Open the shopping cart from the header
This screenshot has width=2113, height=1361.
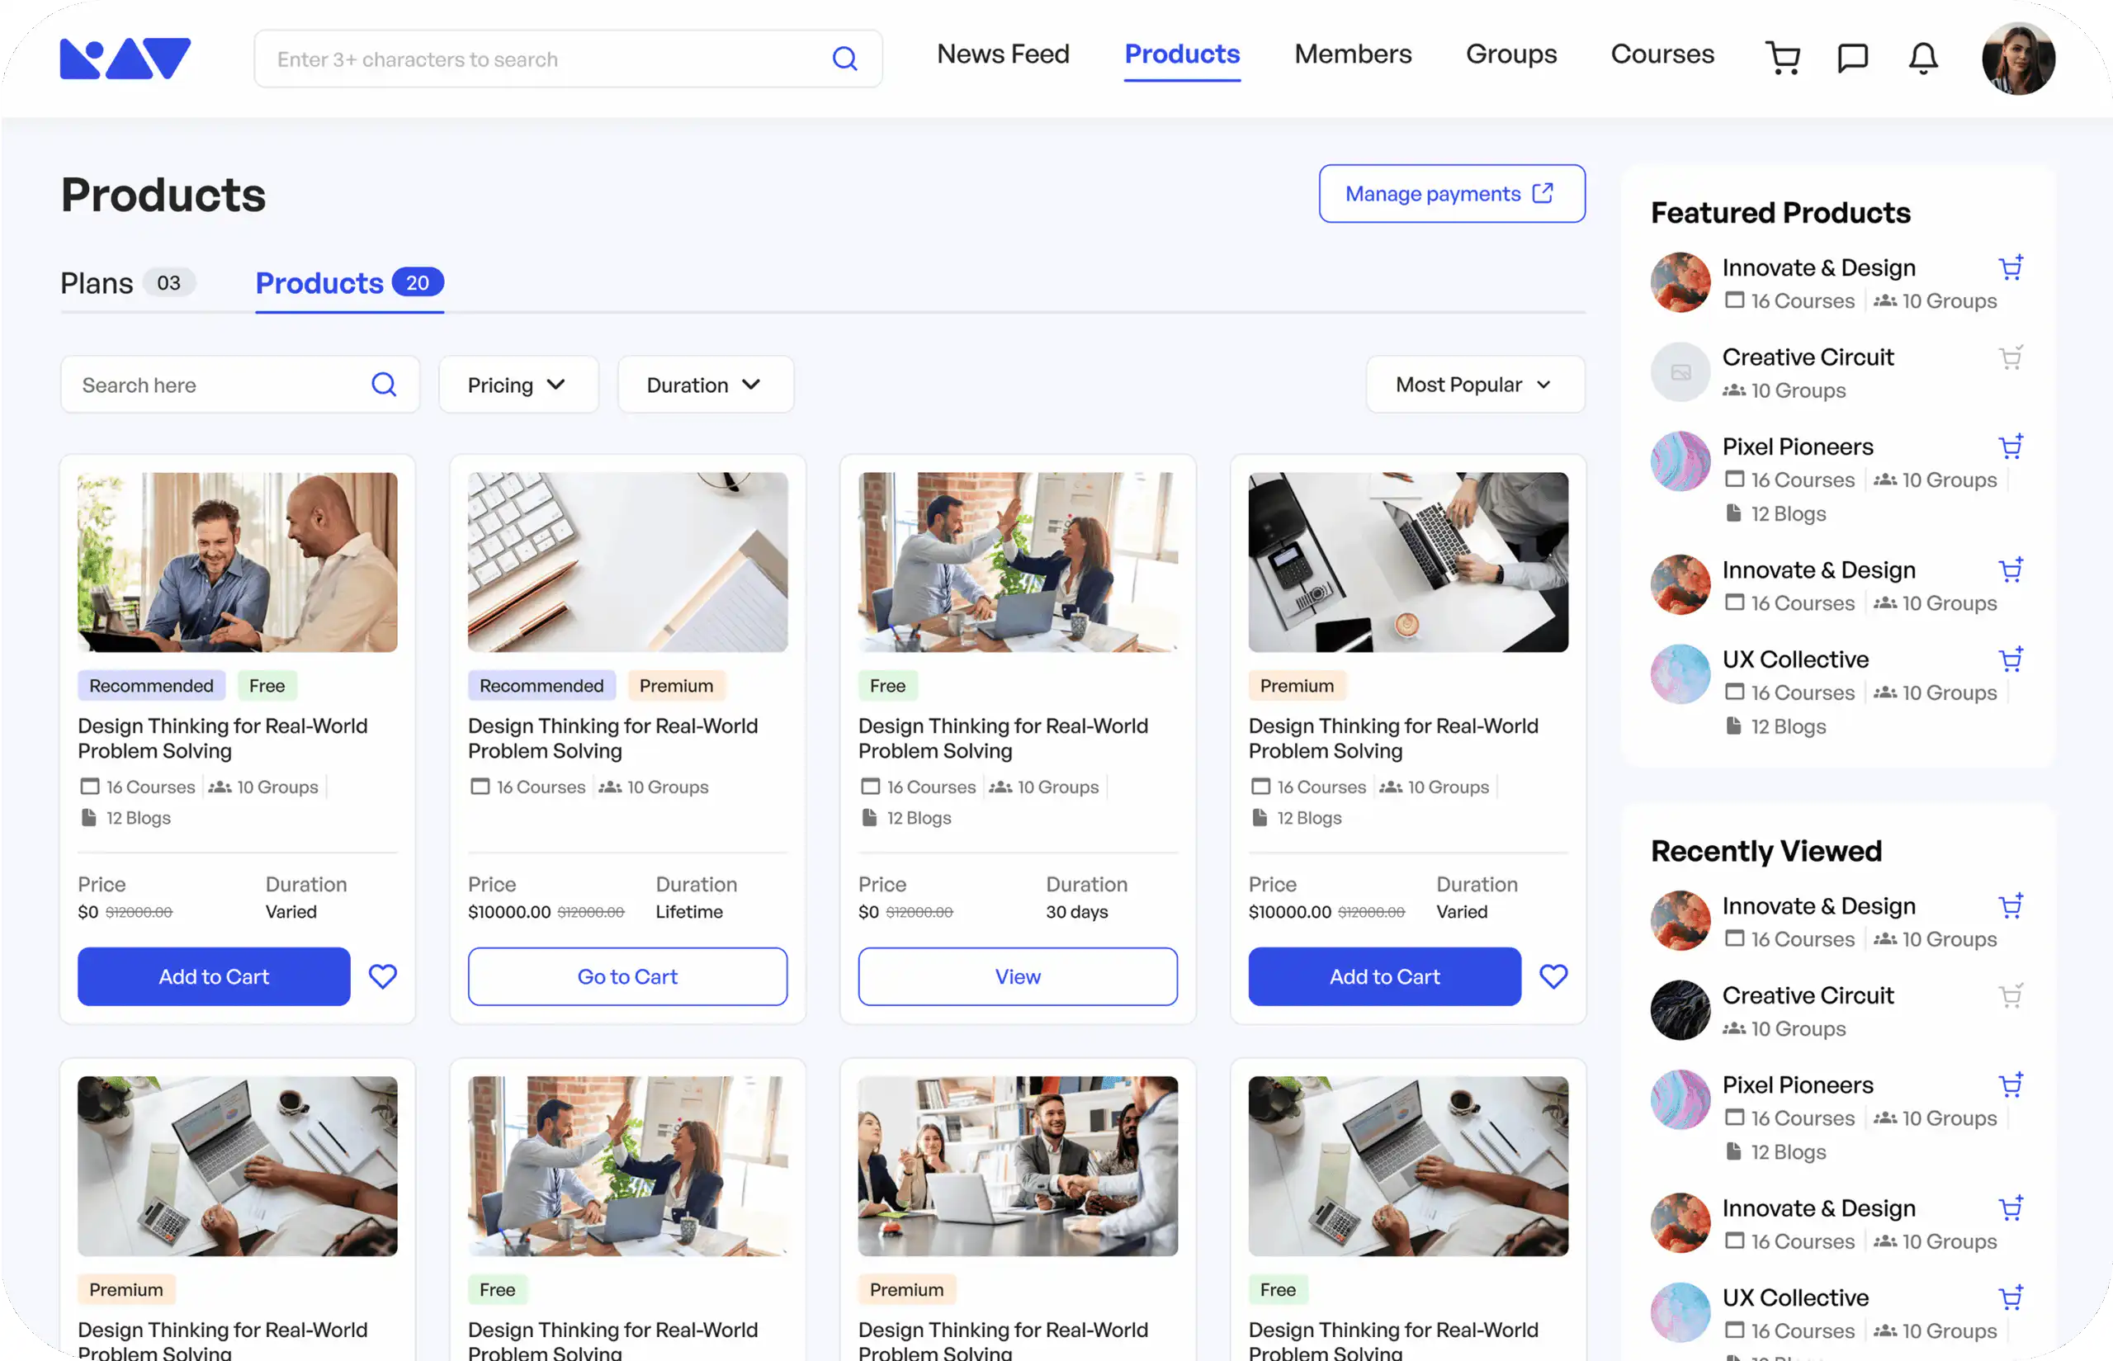point(1783,58)
